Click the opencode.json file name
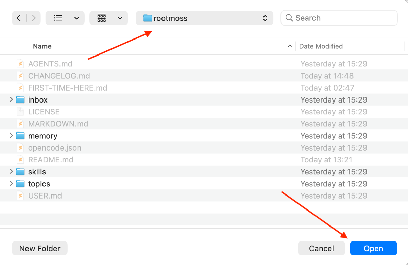Viewport: 408px width, 265px height. 55,148
